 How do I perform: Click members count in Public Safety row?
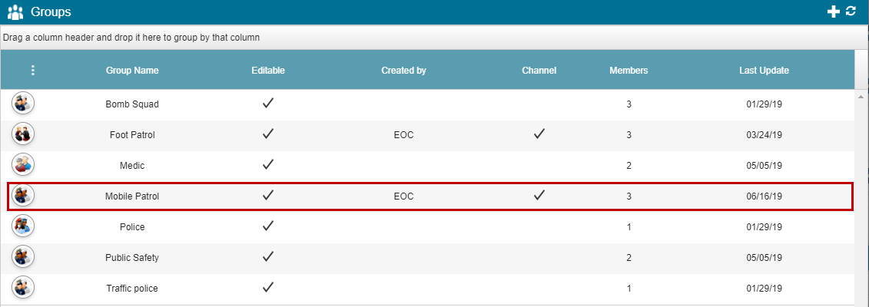point(629,258)
